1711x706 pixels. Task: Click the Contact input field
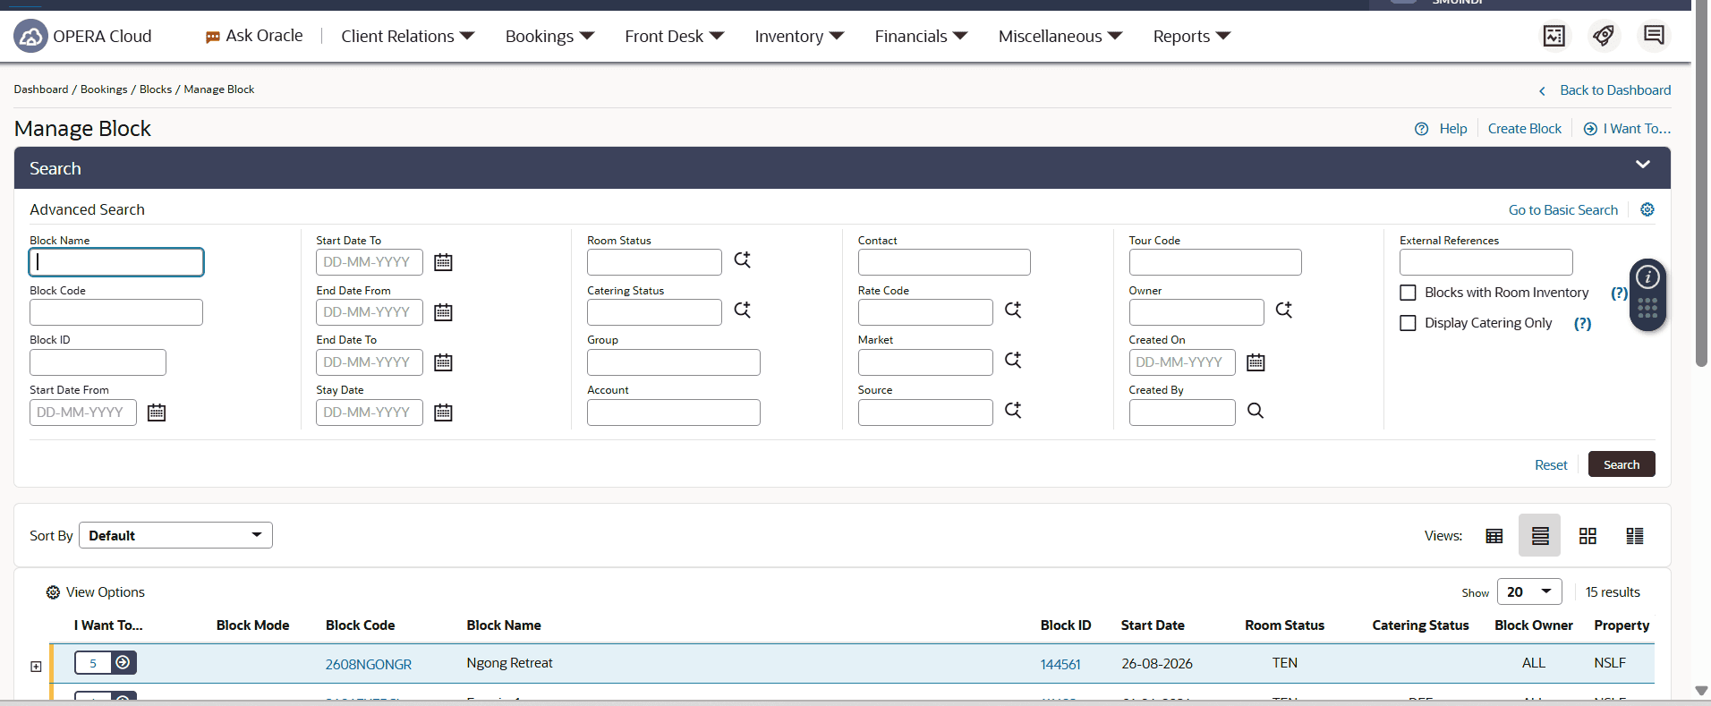(944, 262)
